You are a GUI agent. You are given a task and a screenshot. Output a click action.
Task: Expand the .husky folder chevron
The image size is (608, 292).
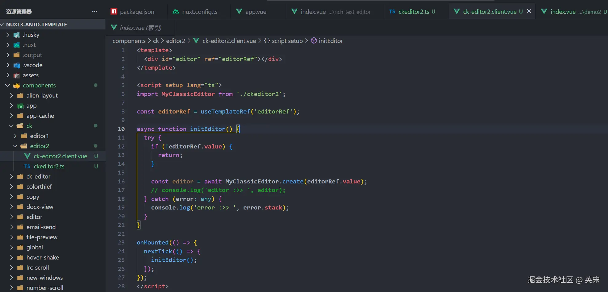tap(8, 35)
